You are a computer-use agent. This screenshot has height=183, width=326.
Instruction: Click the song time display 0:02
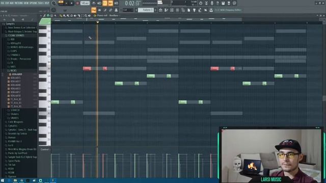[x=132, y=4]
